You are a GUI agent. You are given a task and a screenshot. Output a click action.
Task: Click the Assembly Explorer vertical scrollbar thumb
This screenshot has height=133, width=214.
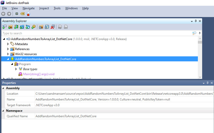tap(200, 42)
